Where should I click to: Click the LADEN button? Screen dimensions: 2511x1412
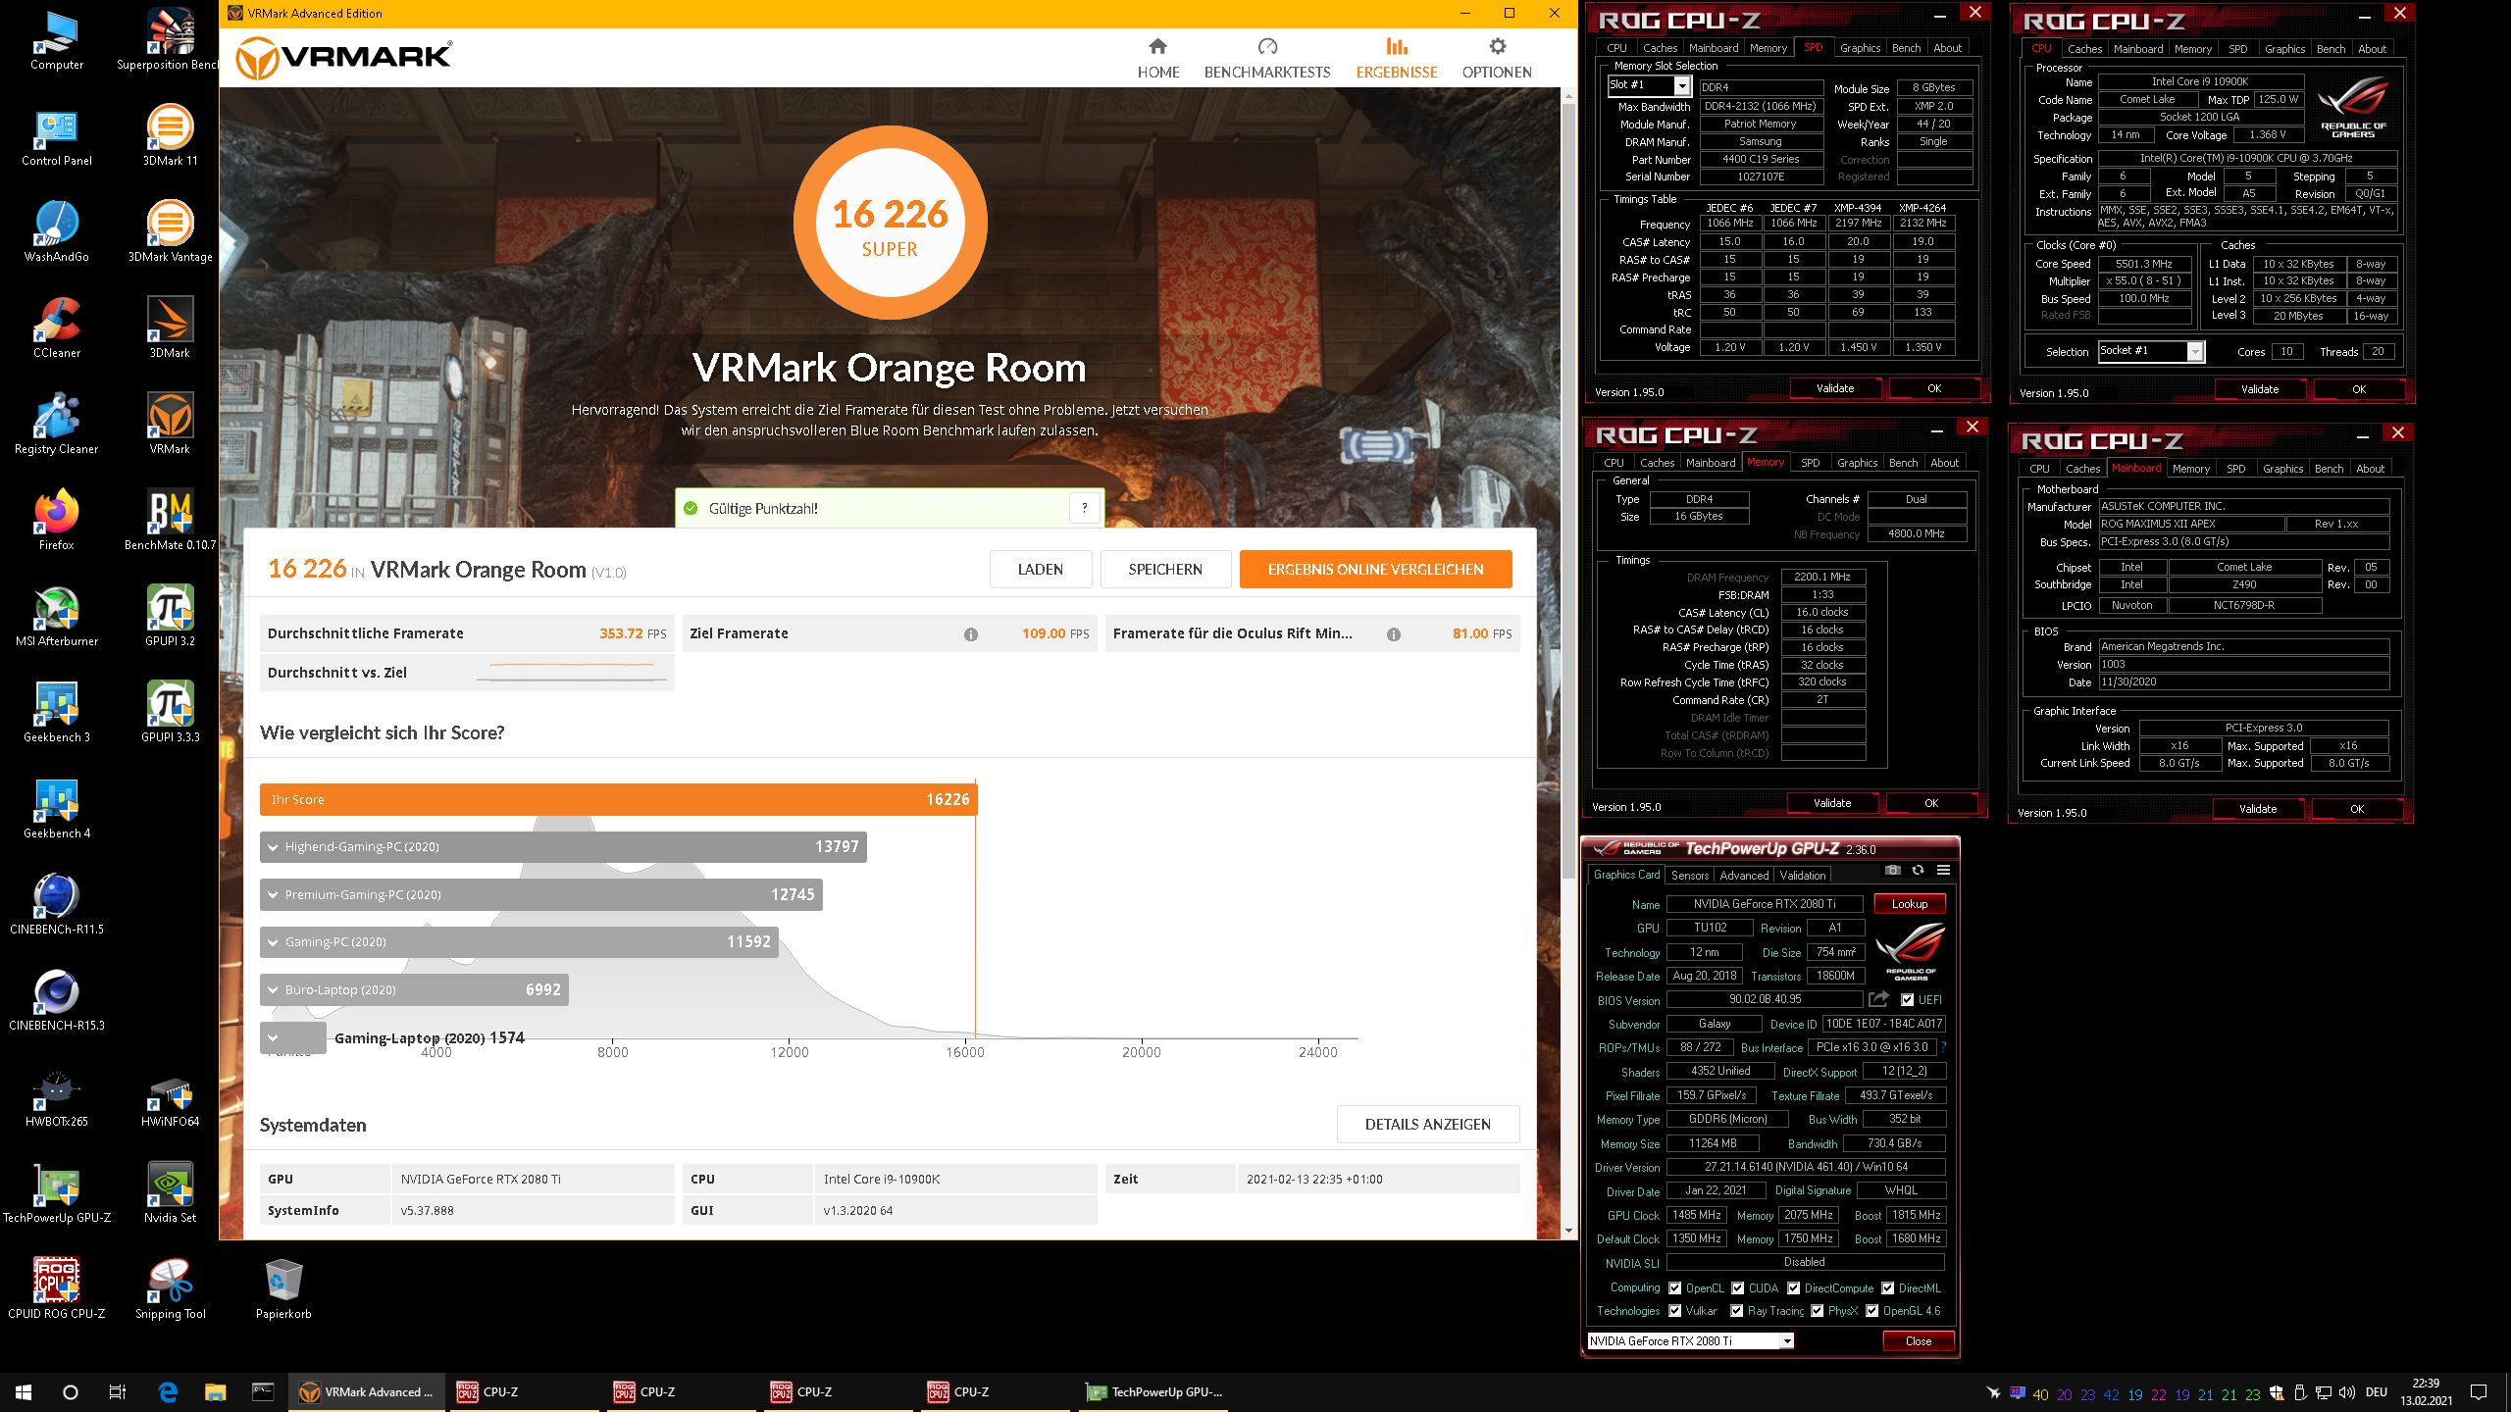coord(1041,569)
